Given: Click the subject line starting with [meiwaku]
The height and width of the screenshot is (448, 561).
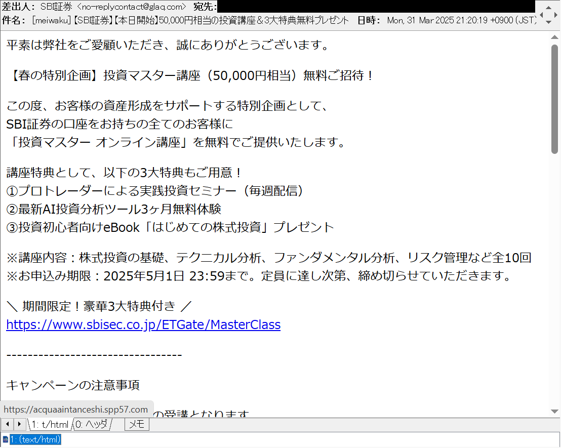Looking at the screenshot, I should click(x=190, y=20).
